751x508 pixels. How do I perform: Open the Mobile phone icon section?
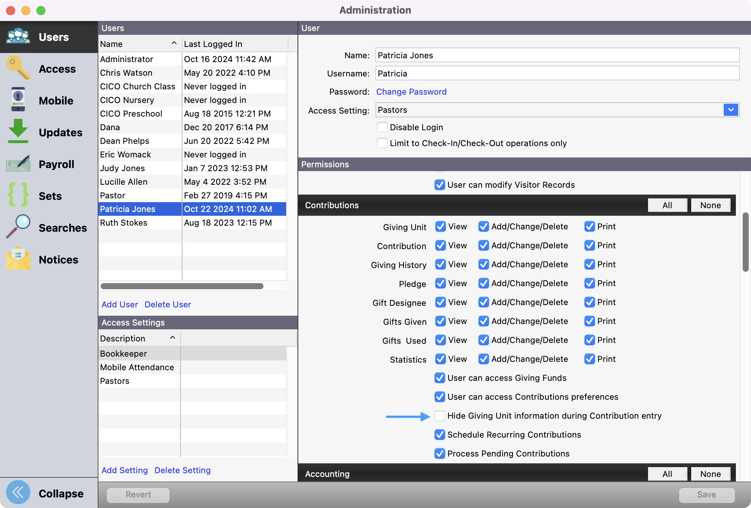(x=18, y=100)
